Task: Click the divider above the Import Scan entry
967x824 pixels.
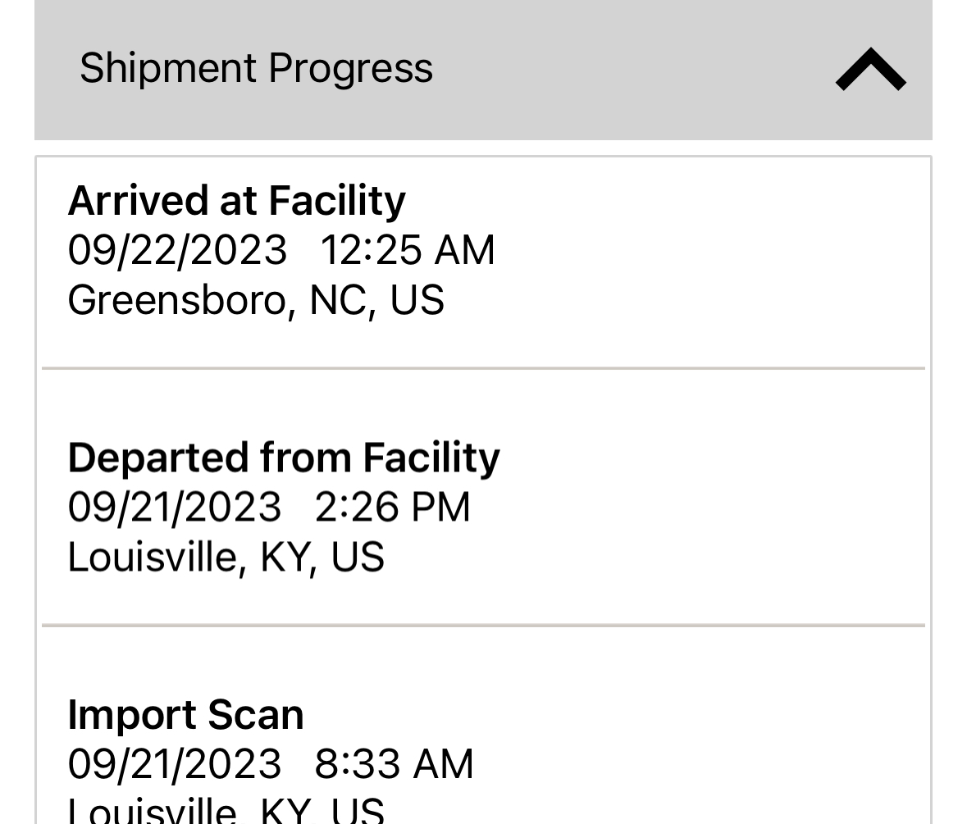Action: 483,626
